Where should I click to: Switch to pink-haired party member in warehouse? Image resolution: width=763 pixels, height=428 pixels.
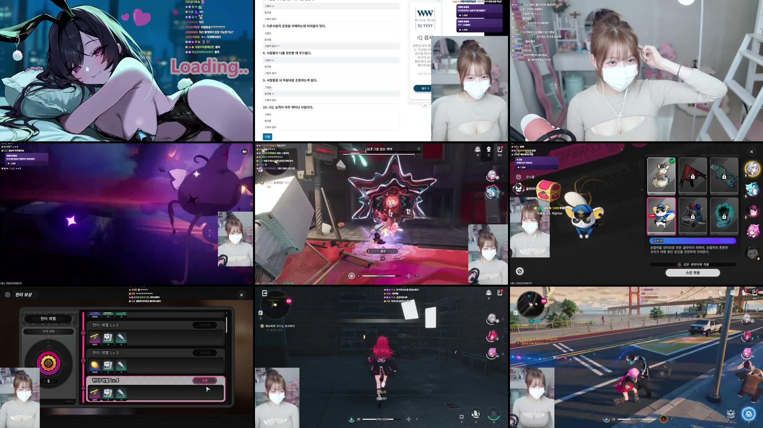point(492,353)
